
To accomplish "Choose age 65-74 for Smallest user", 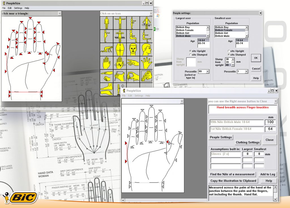I will 241,43.
